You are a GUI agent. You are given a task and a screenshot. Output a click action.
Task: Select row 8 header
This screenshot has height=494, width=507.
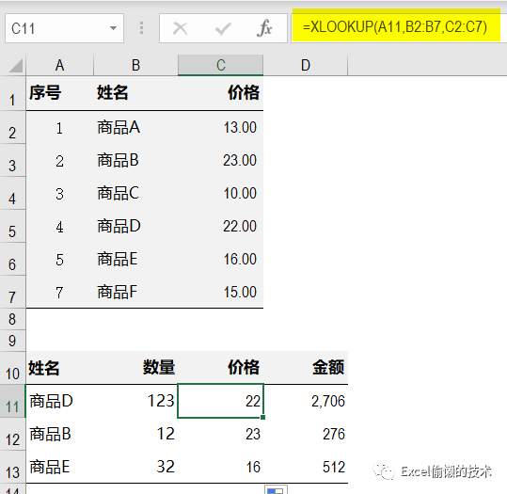click(x=12, y=319)
